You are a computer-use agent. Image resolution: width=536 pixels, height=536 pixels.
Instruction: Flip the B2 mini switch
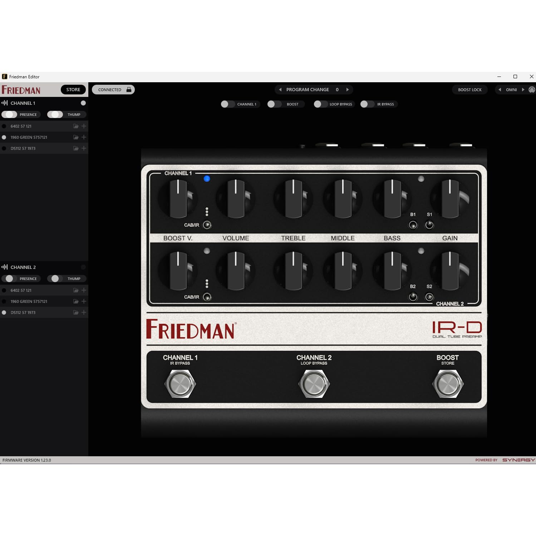point(413,297)
